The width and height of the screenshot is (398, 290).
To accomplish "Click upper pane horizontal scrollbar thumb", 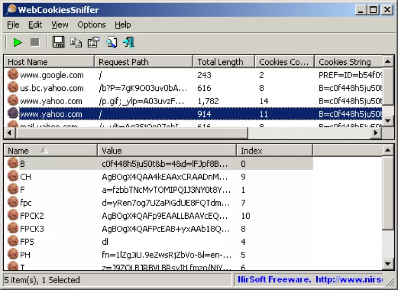I will (x=132, y=133).
